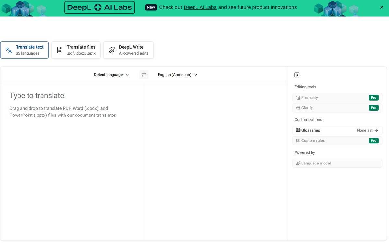Close the DeepL AI Labs banner
389x243 pixels.
(x=382, y=7)
